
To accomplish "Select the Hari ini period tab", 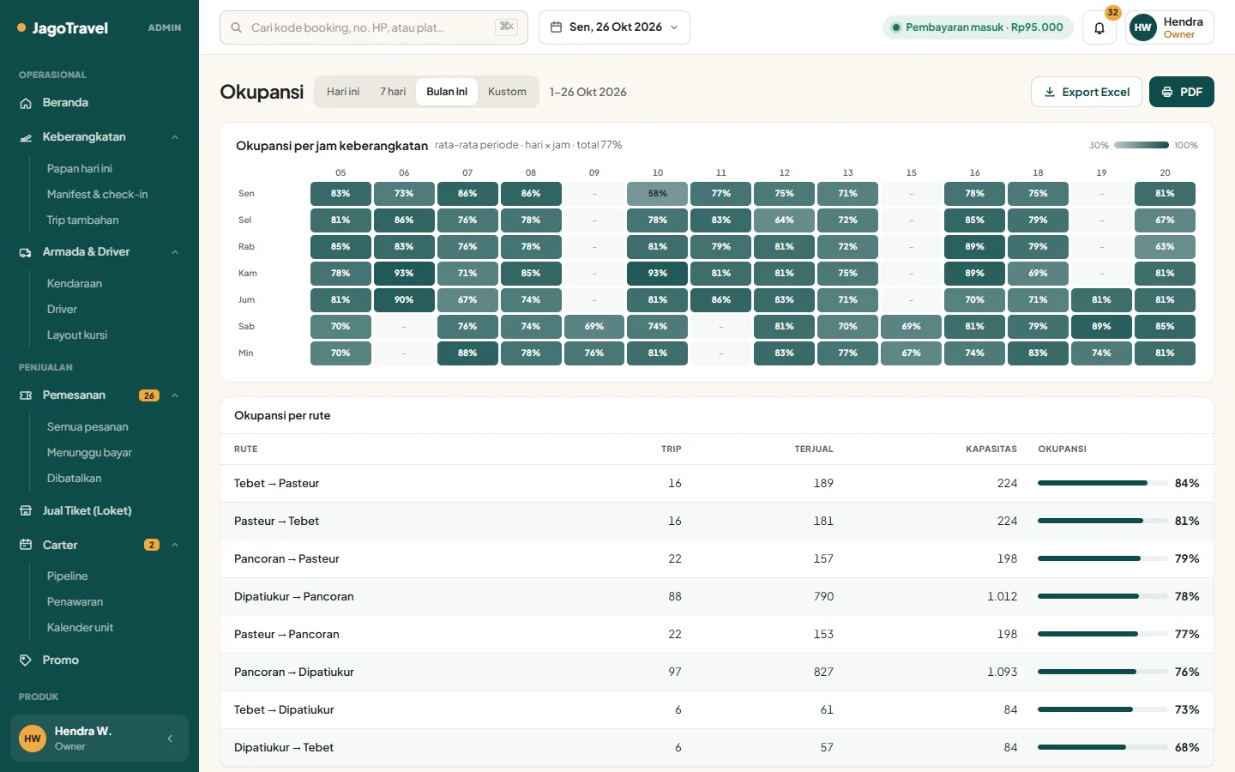I will point(343,92).
